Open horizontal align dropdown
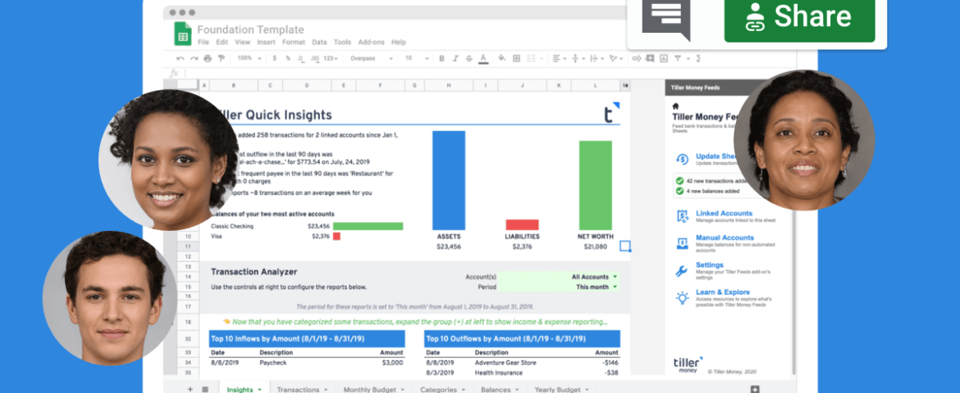This screenshot has width=960, height=393. tap(559, 59)
